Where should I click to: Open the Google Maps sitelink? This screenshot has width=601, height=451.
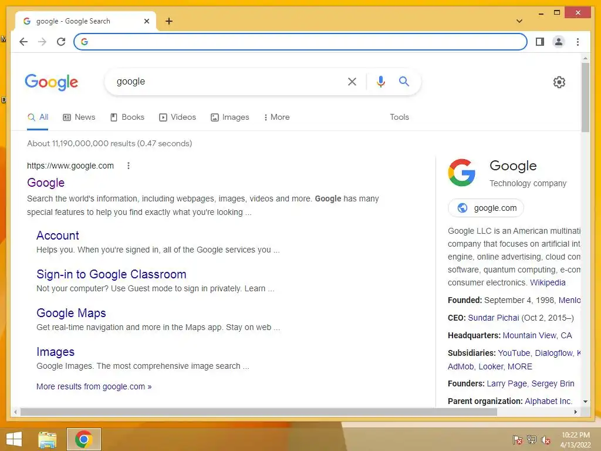point(71,313)
